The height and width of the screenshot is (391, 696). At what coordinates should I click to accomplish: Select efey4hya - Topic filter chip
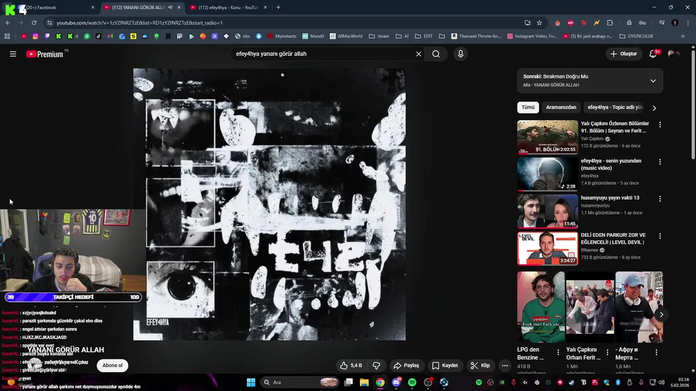click(615, 108)
